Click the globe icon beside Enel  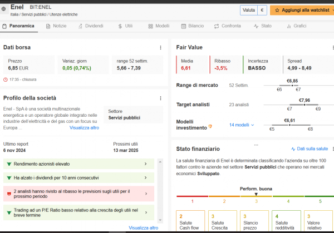coord(4,9)
